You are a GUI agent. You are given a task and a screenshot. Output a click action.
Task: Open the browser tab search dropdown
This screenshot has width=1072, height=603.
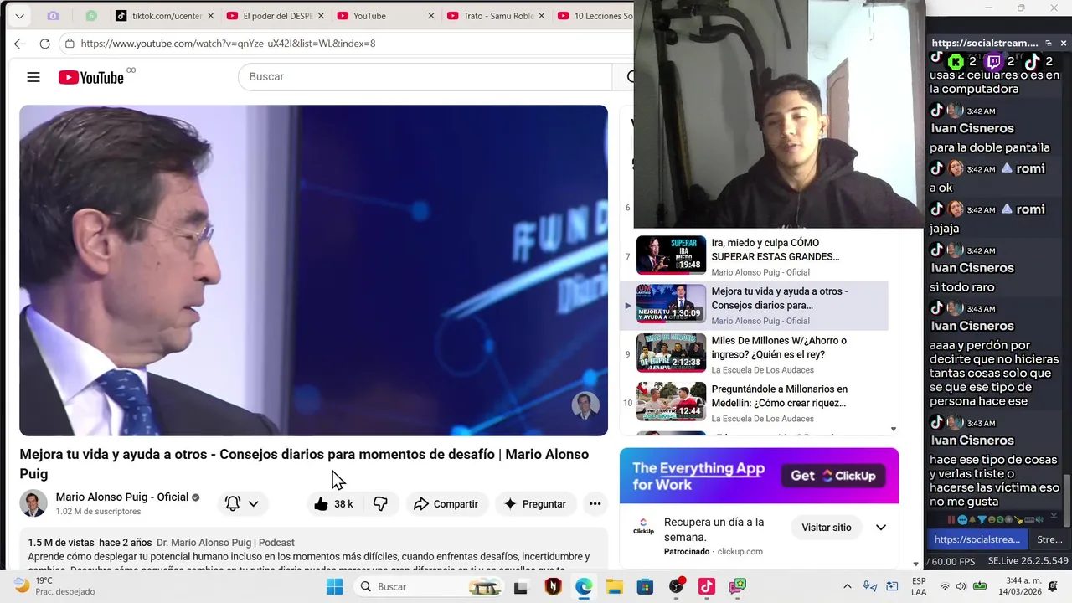click(19, 16)
